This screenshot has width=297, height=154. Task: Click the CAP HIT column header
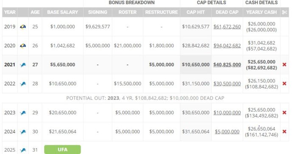point(196,12)
